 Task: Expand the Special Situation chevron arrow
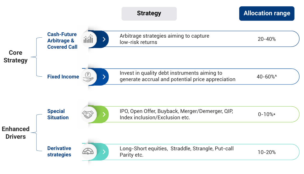point(104,114)
